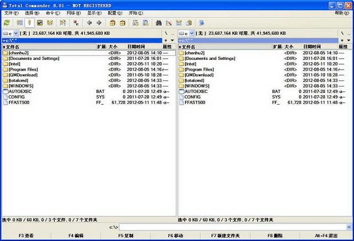This screenshot has height=241, width=354.
Task: Open the 开始 (Start) menu
Action: pyautogui.click(x=136, y=13)
